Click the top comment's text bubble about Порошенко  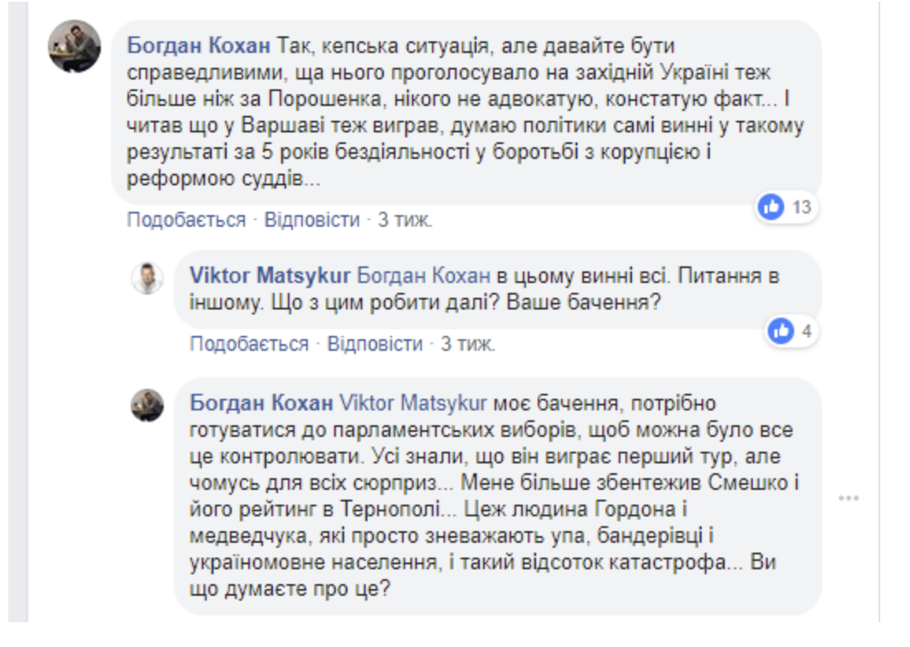click(463, 112)
